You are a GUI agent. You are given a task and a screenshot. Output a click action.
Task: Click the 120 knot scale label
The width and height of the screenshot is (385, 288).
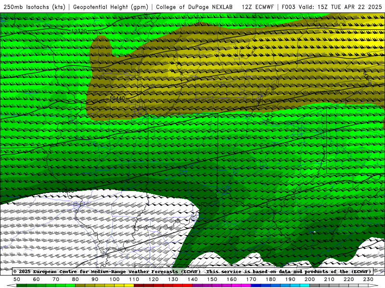click(154, 279)
